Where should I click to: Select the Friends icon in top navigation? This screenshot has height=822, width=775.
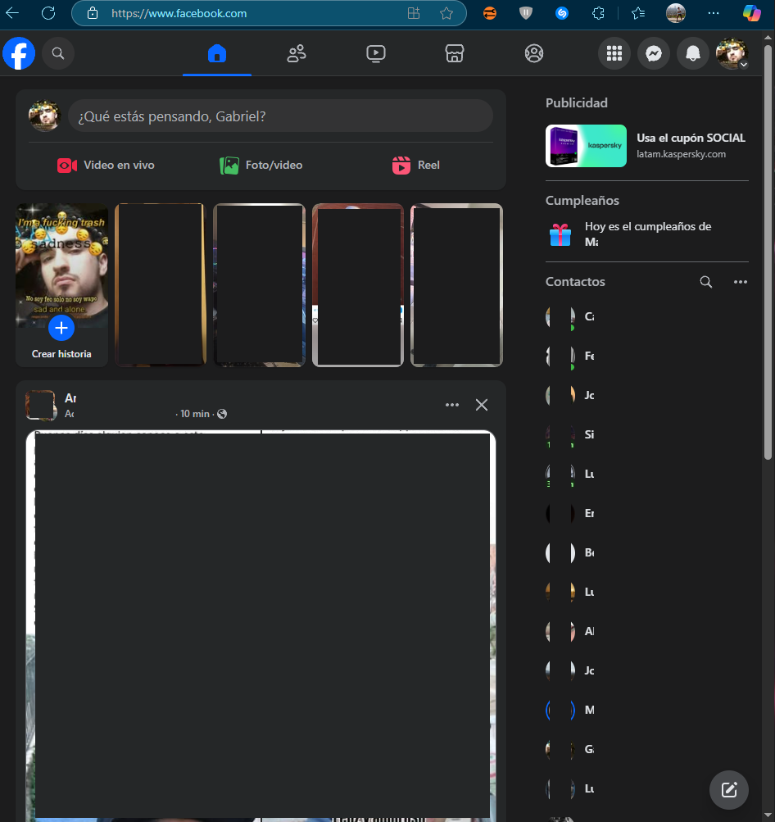(x=296, y=52)
